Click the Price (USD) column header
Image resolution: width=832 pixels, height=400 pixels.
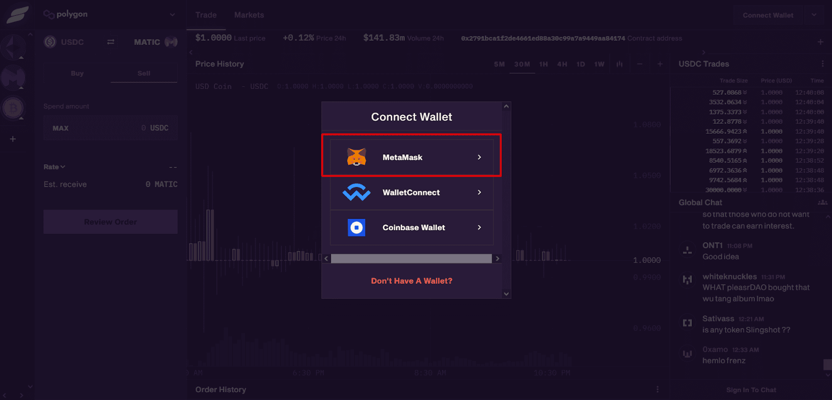776,81
